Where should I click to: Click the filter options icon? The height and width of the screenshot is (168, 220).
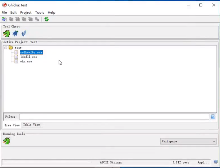(x=213, y=117)
